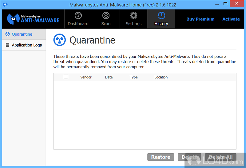
Task: Click the Delete All button
Action: click(220, 157)
